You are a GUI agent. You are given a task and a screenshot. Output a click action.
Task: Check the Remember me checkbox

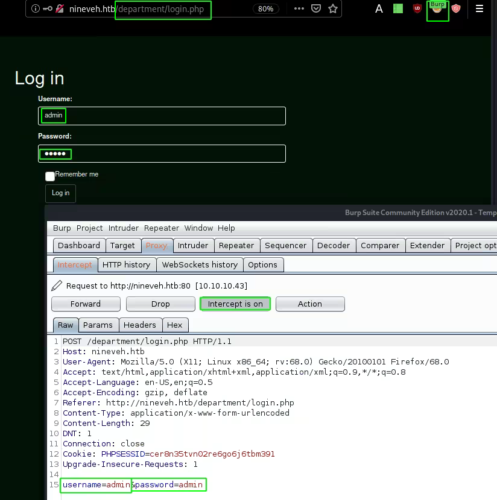pyautogui.click(x=50, y=176)
